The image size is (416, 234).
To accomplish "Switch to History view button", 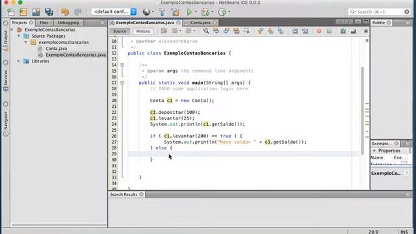I will pos(143,31).
